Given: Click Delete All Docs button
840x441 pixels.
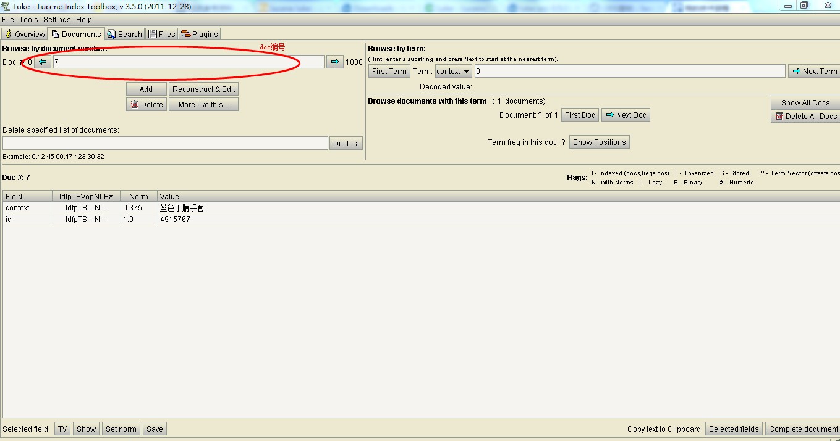Looking at the screenshot, I should tap(805, 116).
